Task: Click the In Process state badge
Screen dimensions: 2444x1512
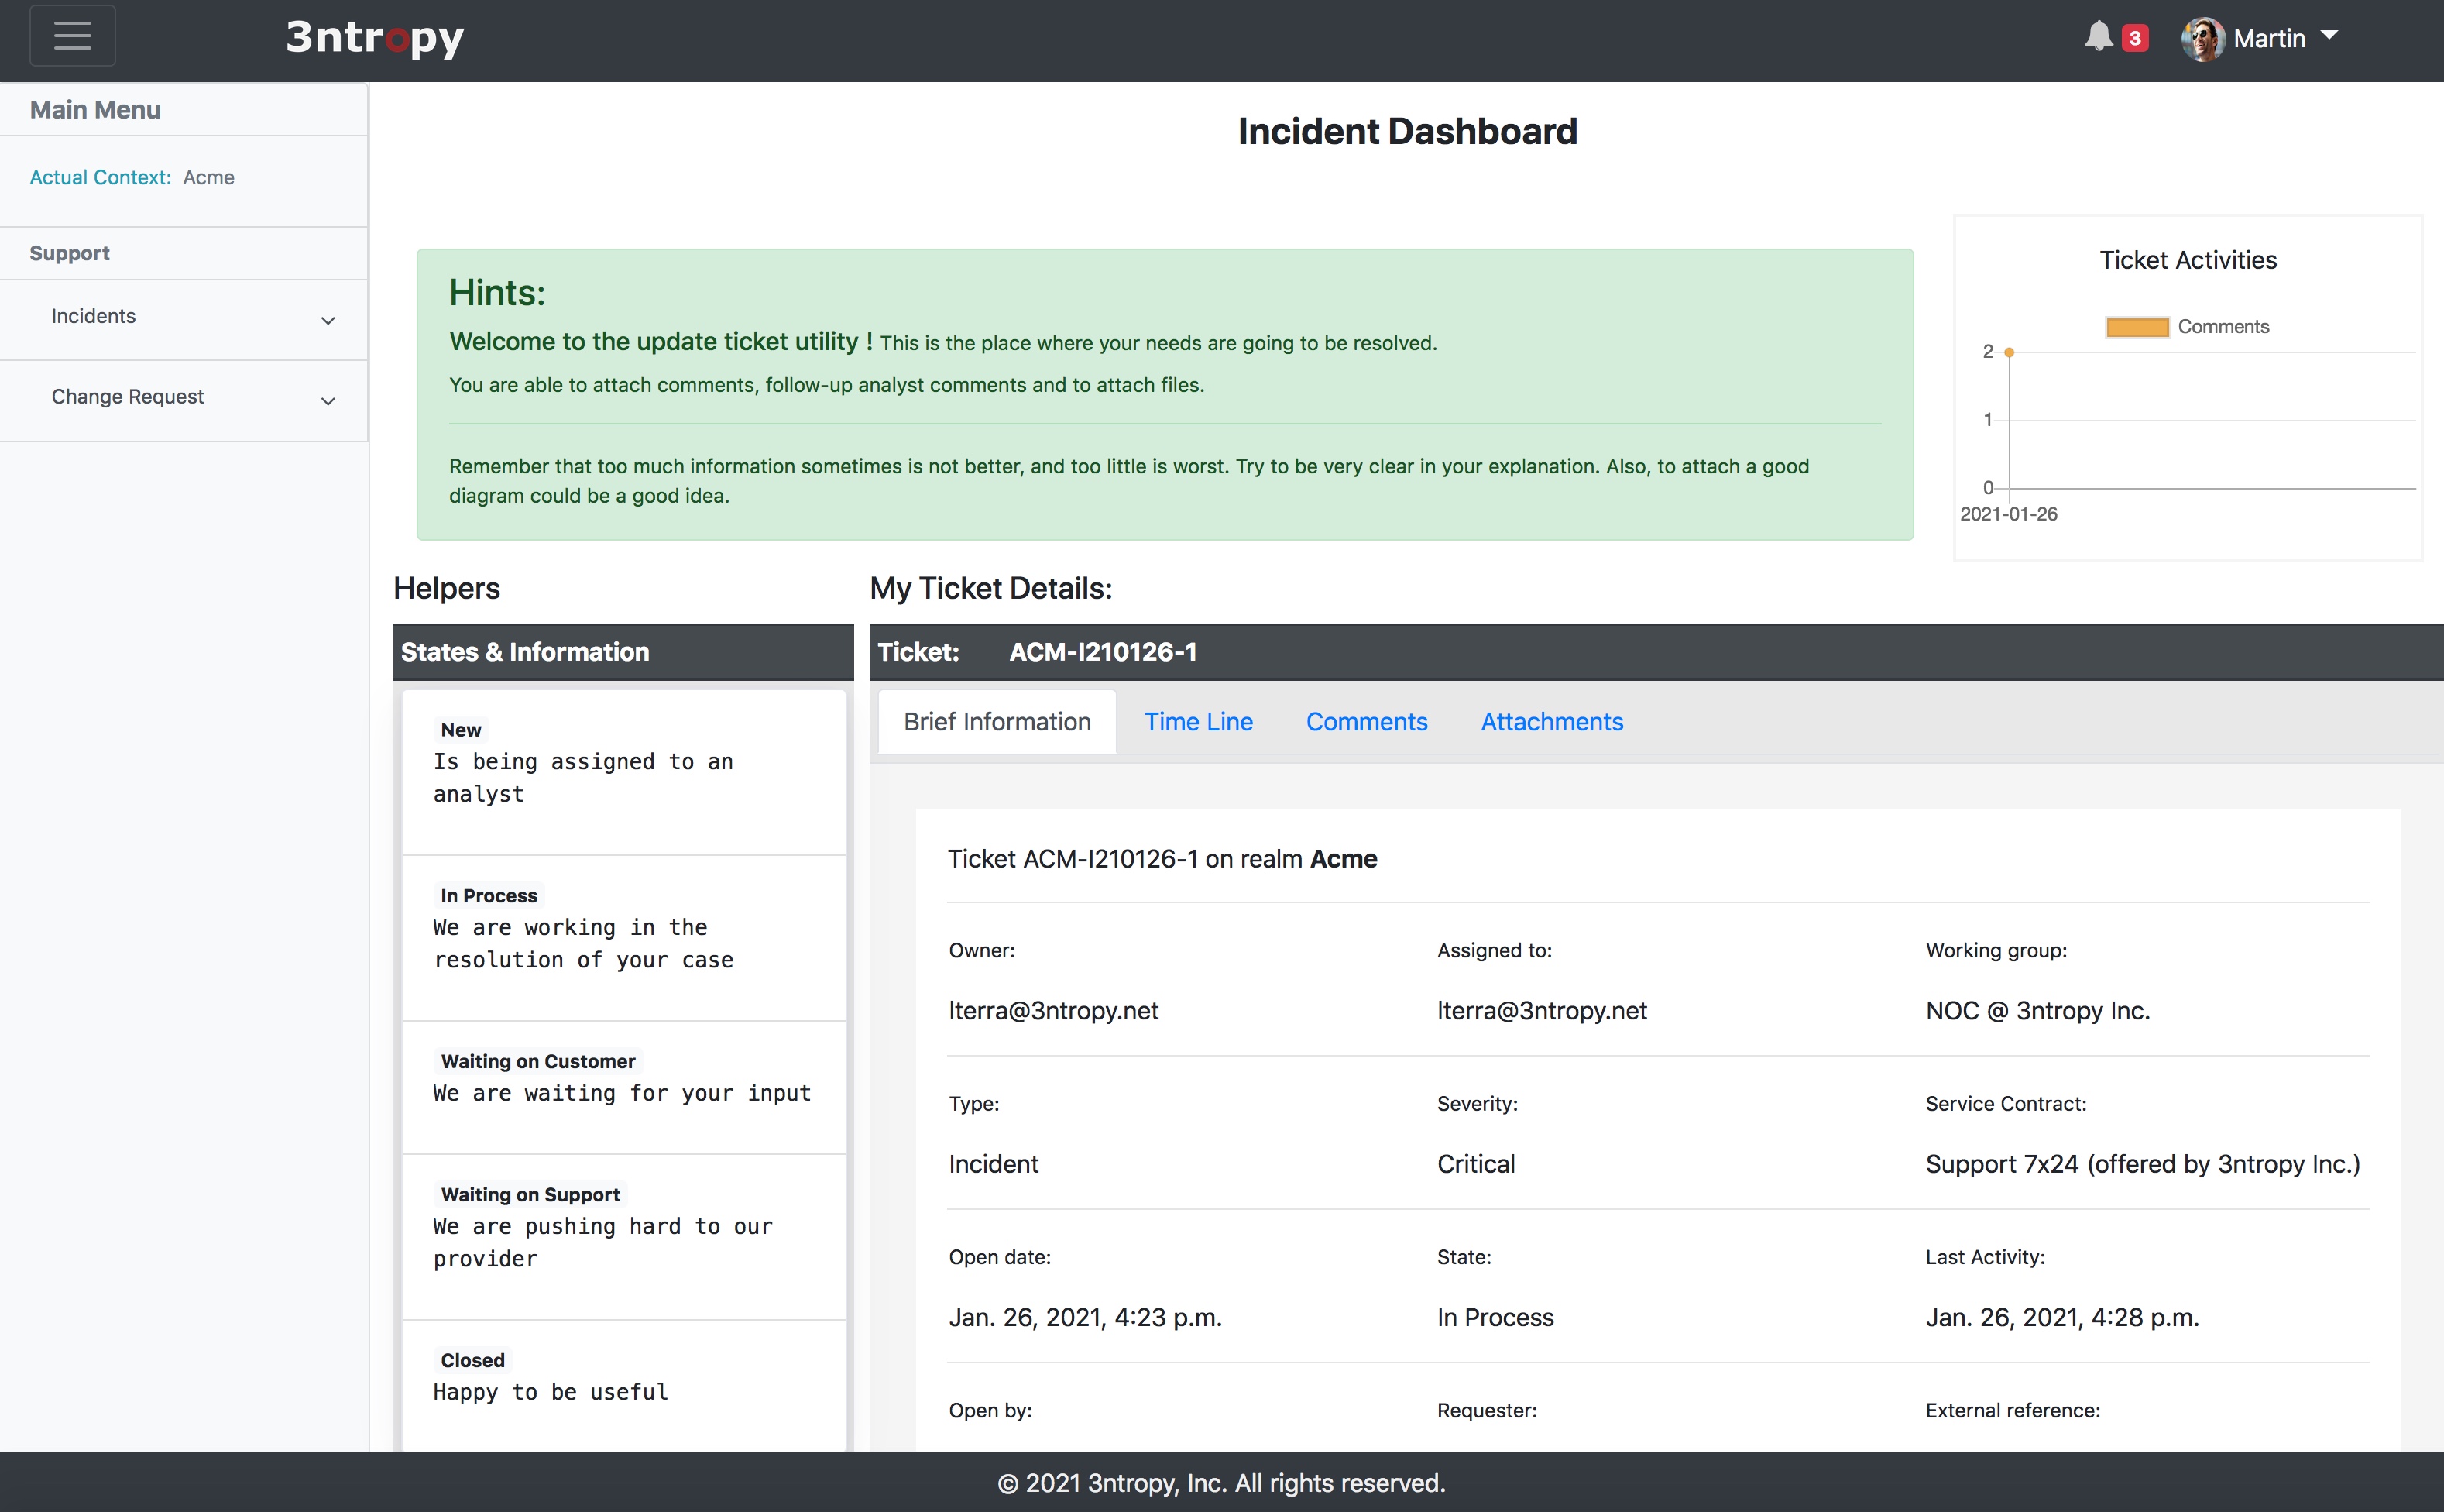Action: coord(489,896)
